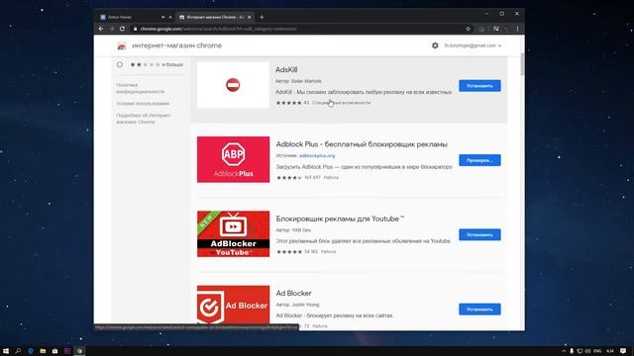Open Adblock Plus title text

click(362, 144)
